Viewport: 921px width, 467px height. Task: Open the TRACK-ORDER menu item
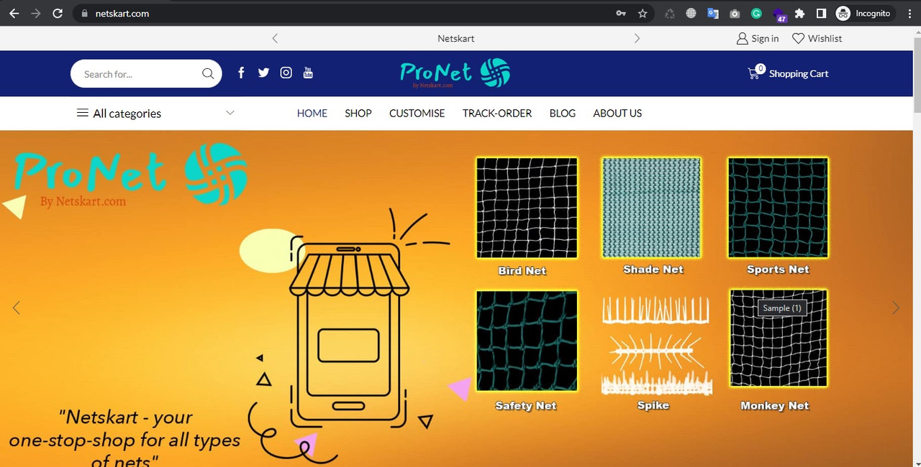[497, 114]
